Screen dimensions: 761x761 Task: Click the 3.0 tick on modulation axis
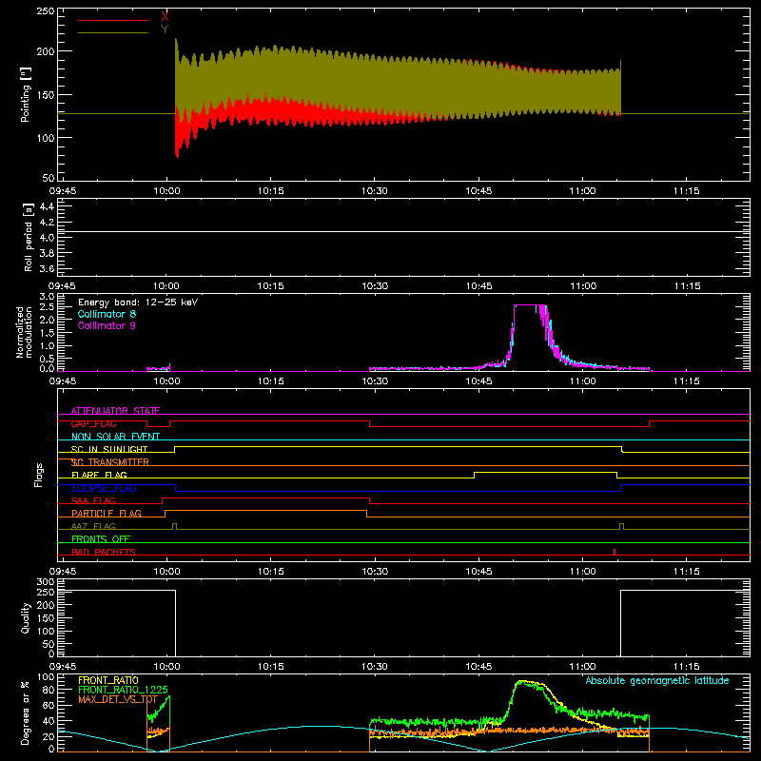47,296
